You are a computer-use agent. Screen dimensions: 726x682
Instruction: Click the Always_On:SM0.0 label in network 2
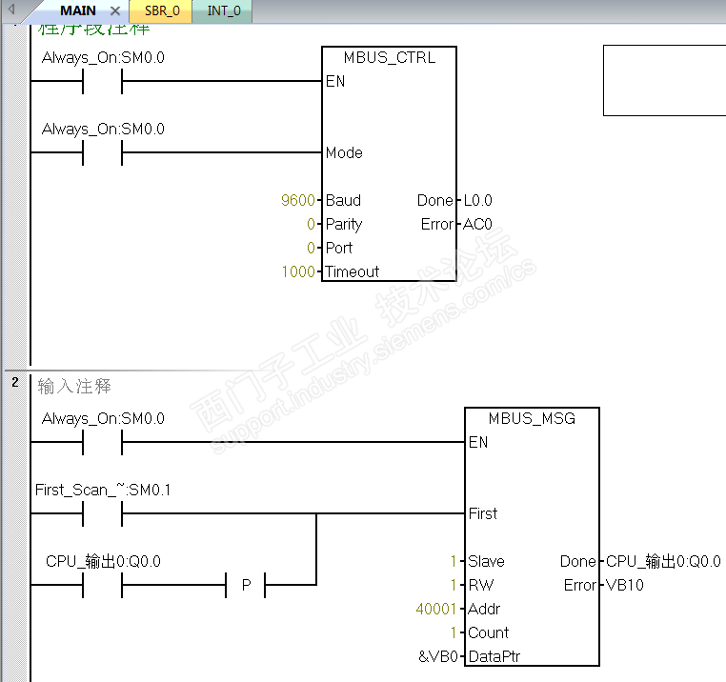click(x=103, y=418)
